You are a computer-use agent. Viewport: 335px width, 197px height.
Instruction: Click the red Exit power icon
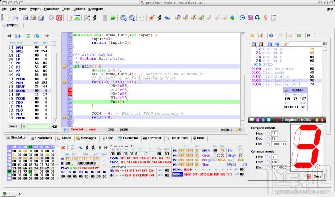click(59, 18)
